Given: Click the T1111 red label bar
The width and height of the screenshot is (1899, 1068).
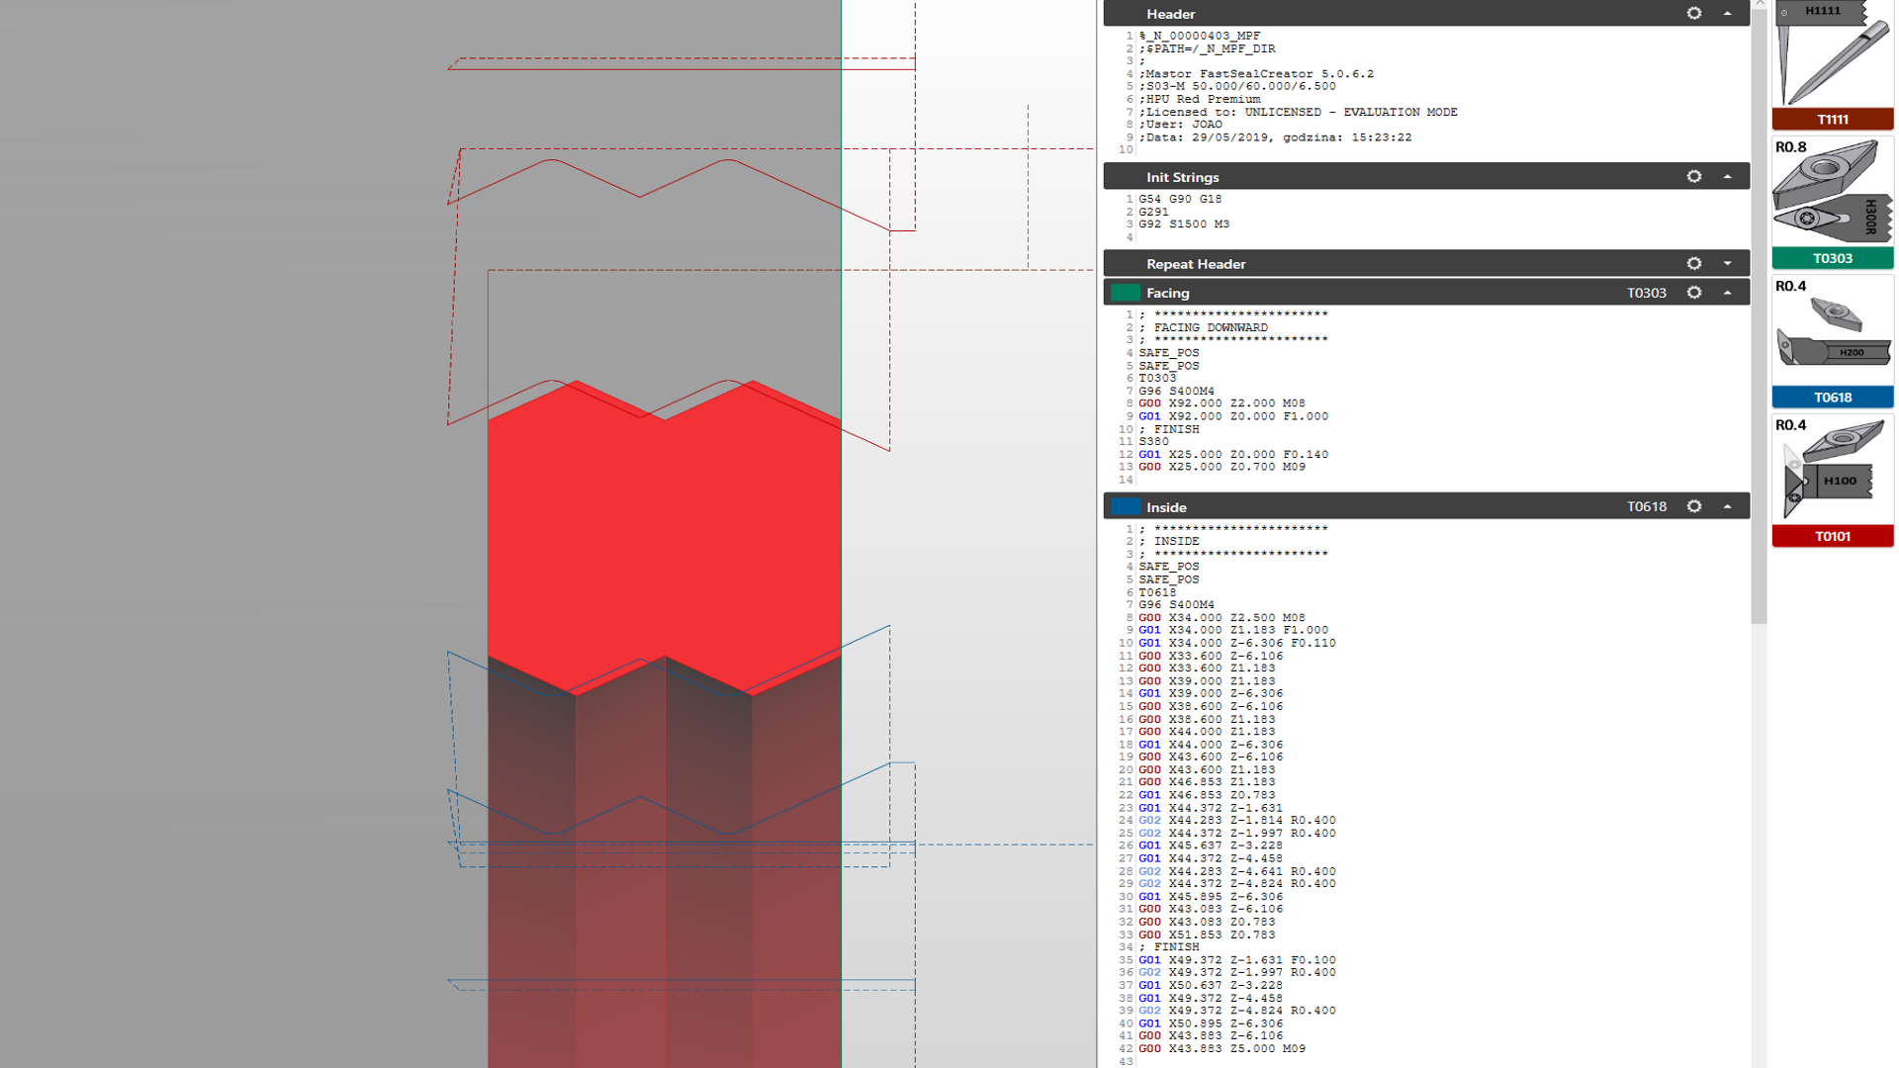Looking at the screenshot, I should click(x=1833, y=119).
